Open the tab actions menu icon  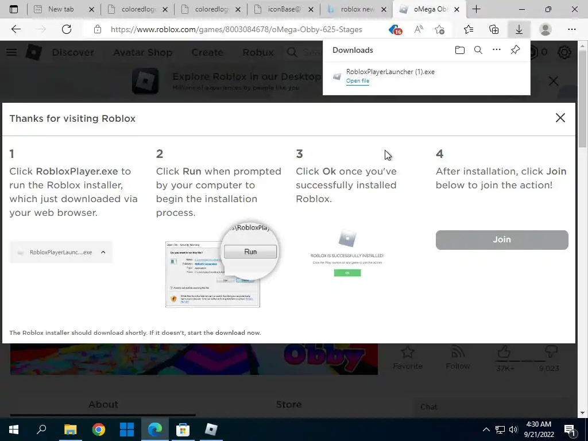pyautogui.click(x=14, y=9)
